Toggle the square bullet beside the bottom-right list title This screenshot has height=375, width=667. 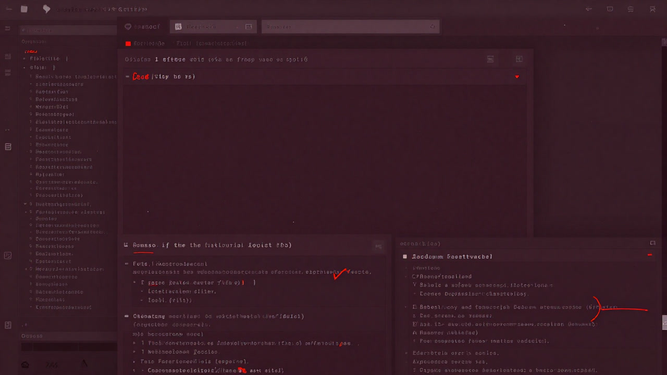click(x=405, y=256)
